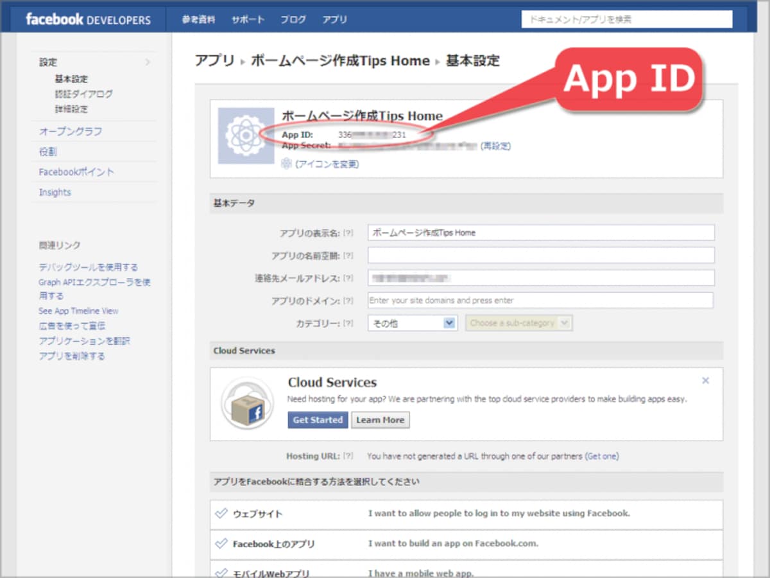This screenshot has width=770, height=578.
Task: Click the help [?] beside カテゴリー
Action: pos(348,324)
